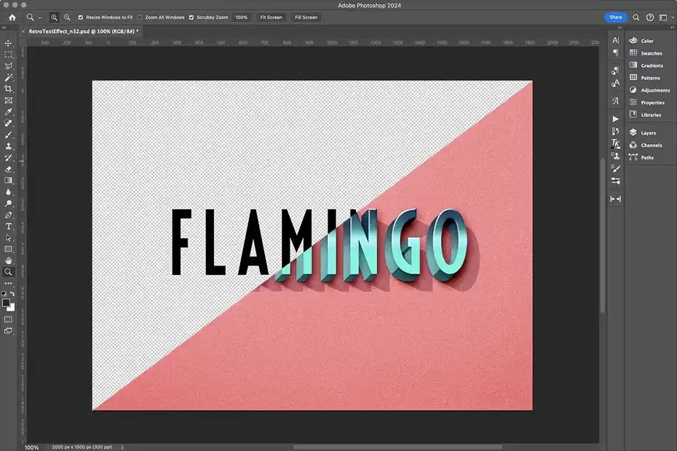
Task: Open the Actions panel play icon
Action: click(615, 119)
